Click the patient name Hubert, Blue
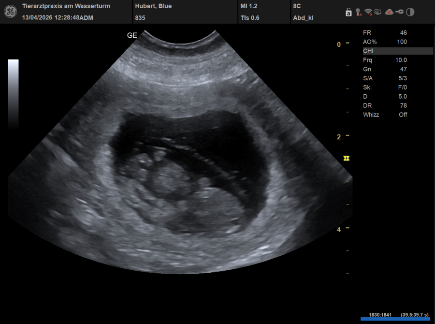 (153, 6)
